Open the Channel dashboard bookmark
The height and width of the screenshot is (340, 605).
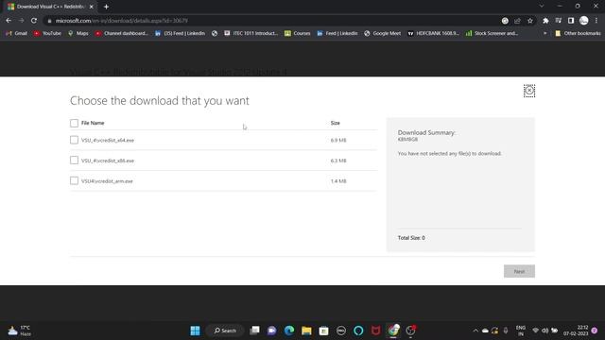pos(122,34)
